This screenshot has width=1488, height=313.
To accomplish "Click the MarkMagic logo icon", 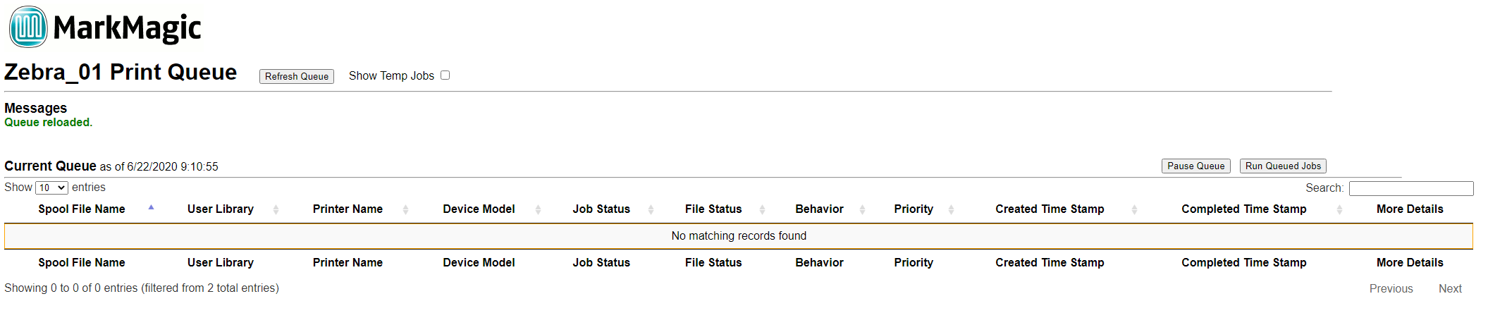I will tap(28, 27).
